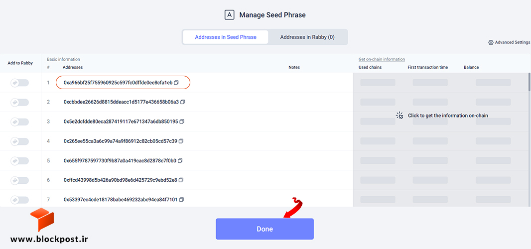This screenshot has height=249, width=531.
Task: Open Advanced Settings gear icon
Action: (491, 43)
